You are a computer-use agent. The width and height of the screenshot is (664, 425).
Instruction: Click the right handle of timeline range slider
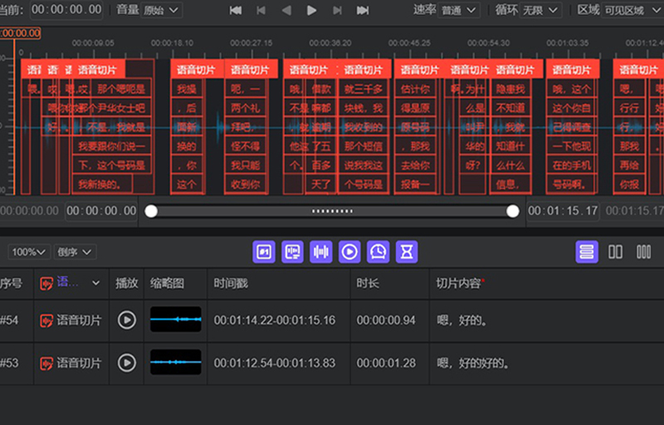point(513,211)
